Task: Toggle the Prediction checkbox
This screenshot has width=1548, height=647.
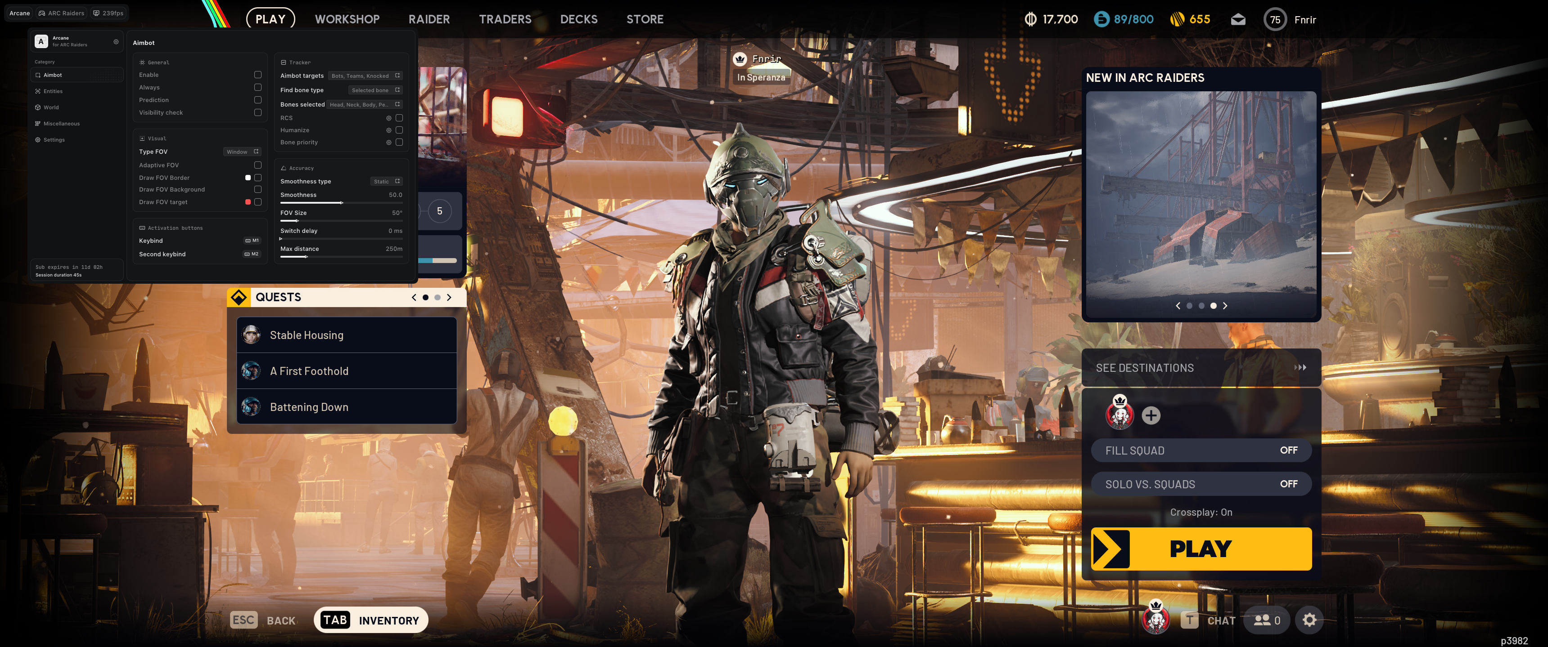Action: (258, 100)
